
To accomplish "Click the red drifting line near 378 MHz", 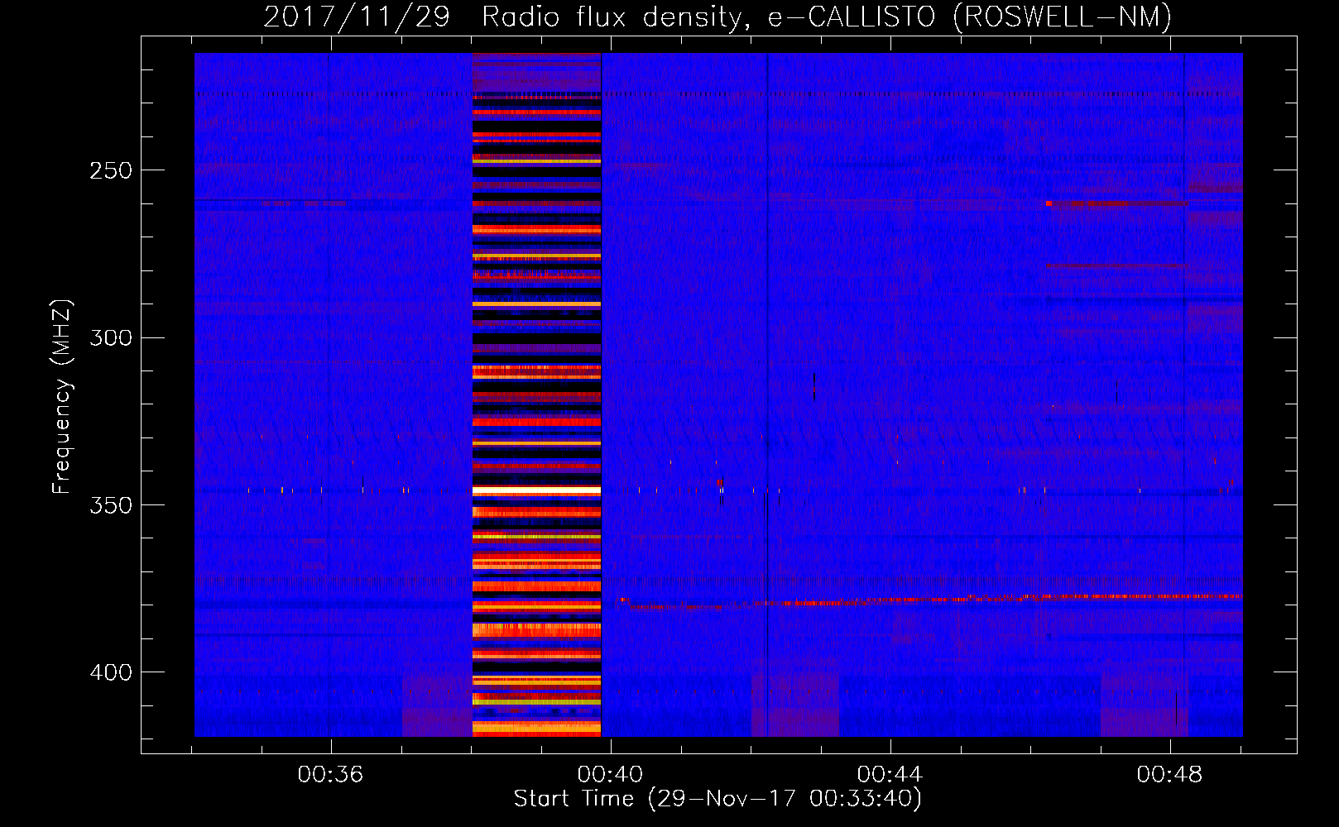I will pyautogui.click(x=931, y=600).
